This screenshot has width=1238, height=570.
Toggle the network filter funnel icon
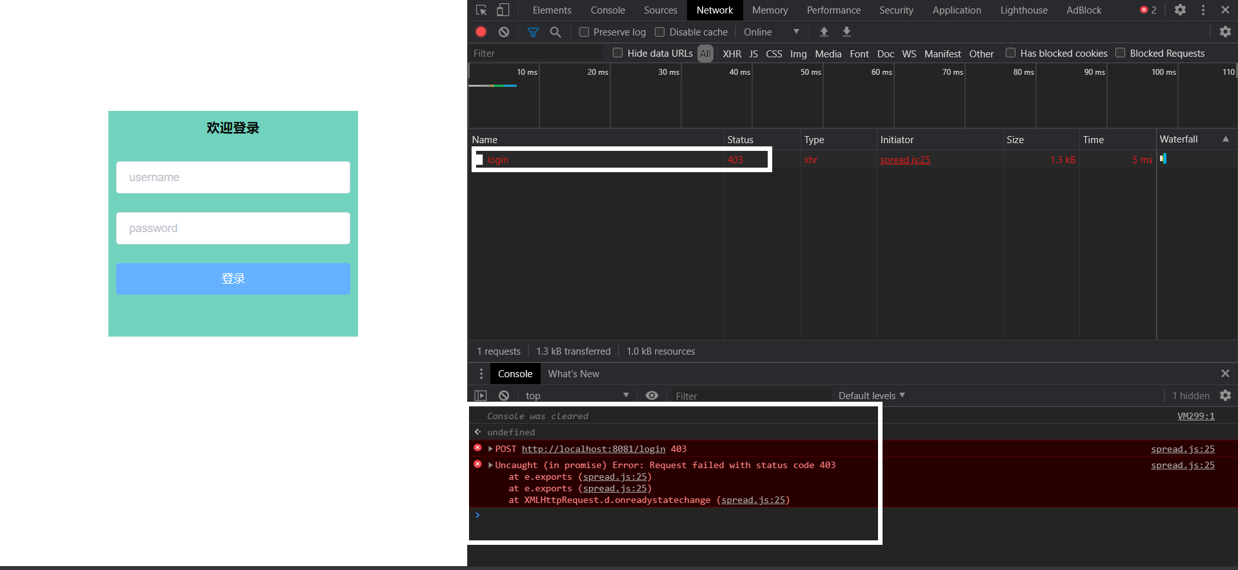click(533, 32)
